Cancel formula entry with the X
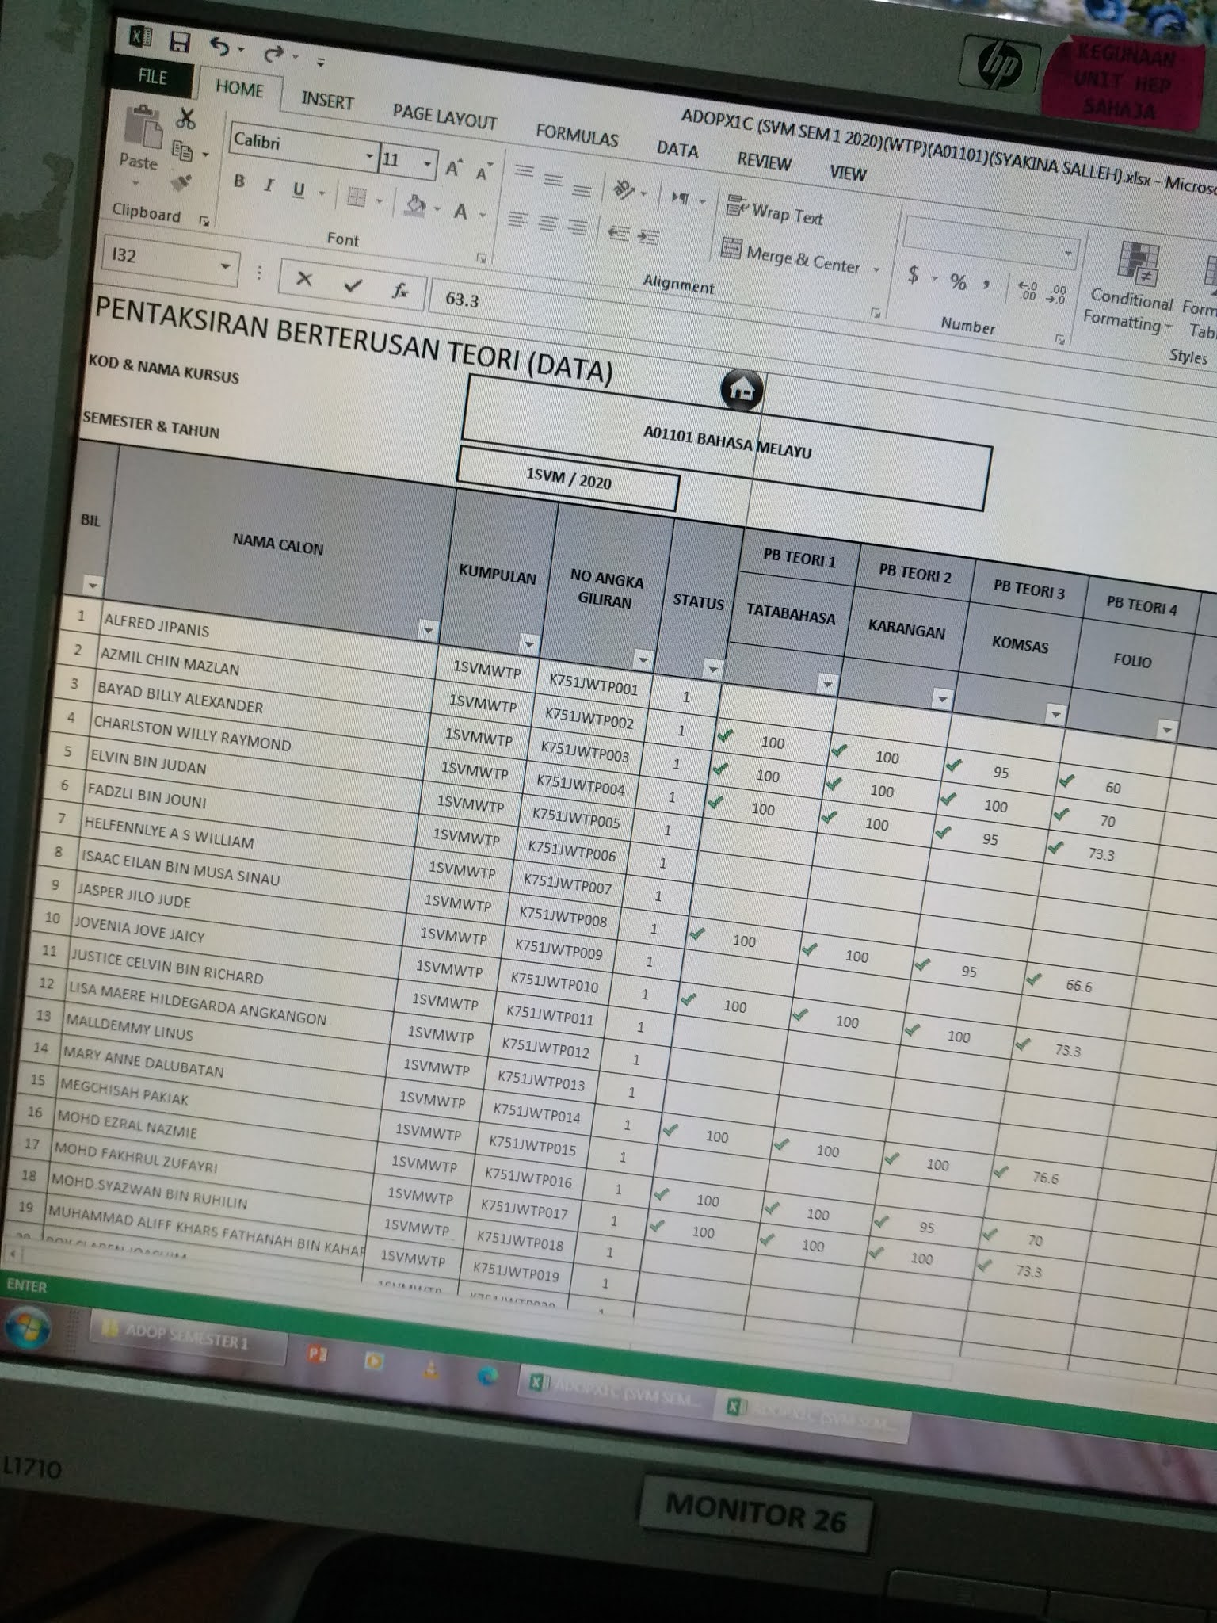Image resolution: width=1217 pixels, height=1623 pixels. [x=304, y=278]
